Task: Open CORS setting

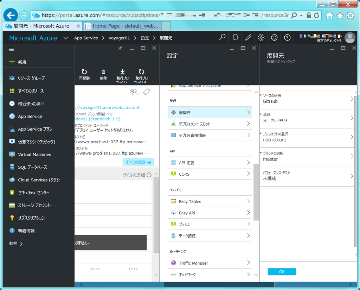Action: tap(210, 174)
